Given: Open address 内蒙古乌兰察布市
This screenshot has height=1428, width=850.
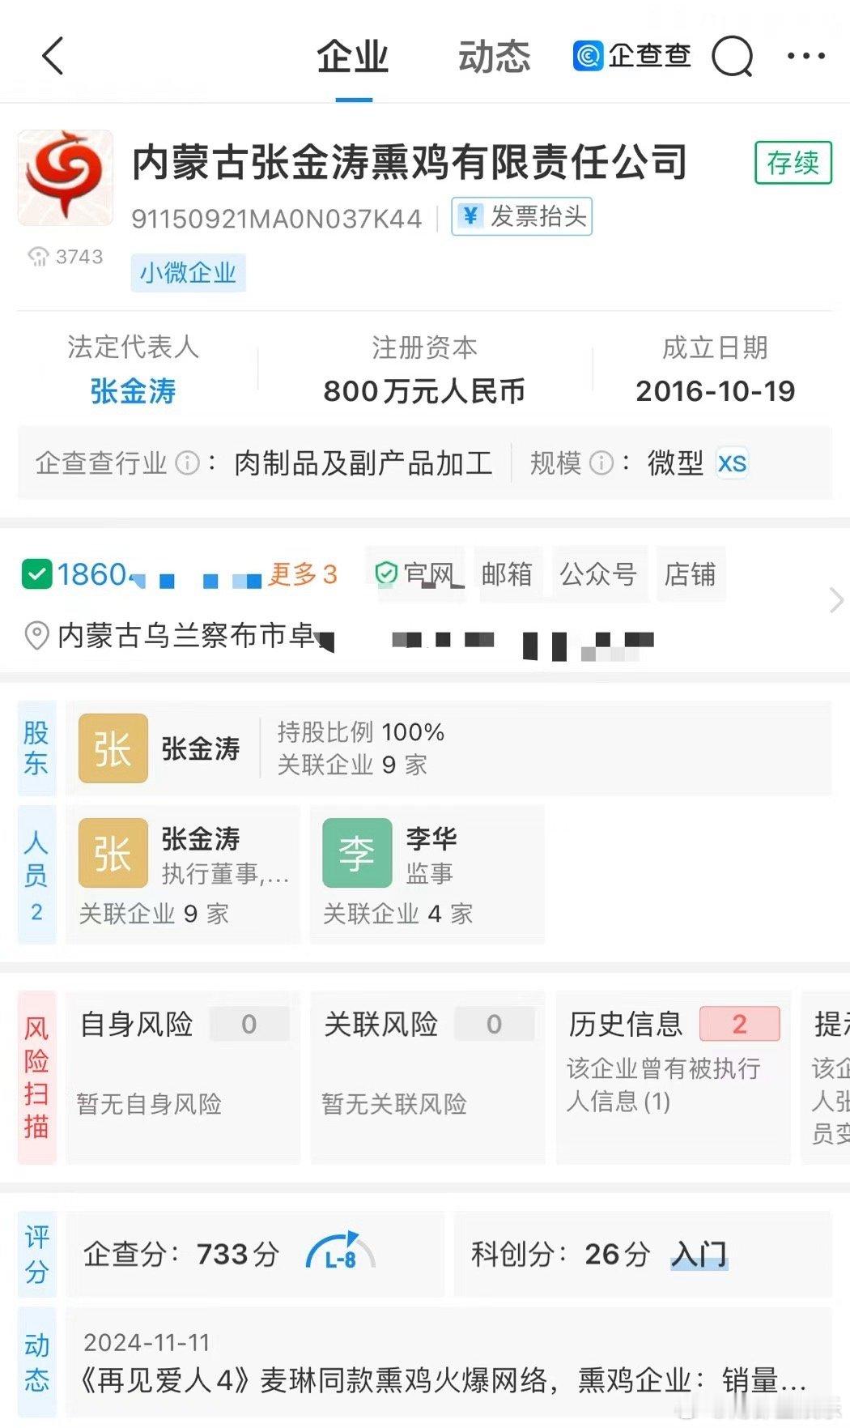Looking at the screenshot, I should coord(356,637).
